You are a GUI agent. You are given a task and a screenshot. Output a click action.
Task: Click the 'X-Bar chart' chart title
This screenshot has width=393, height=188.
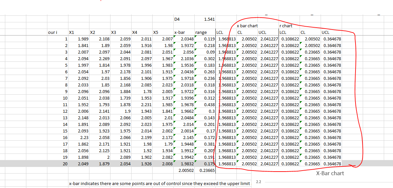[330, 173]
